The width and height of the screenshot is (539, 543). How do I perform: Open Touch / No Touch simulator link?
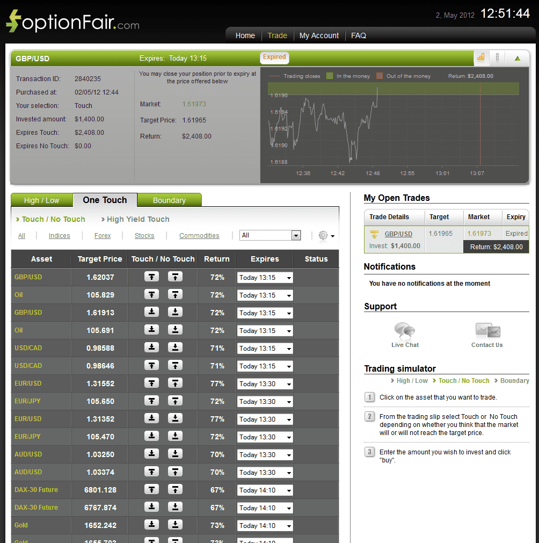(463, 380)
